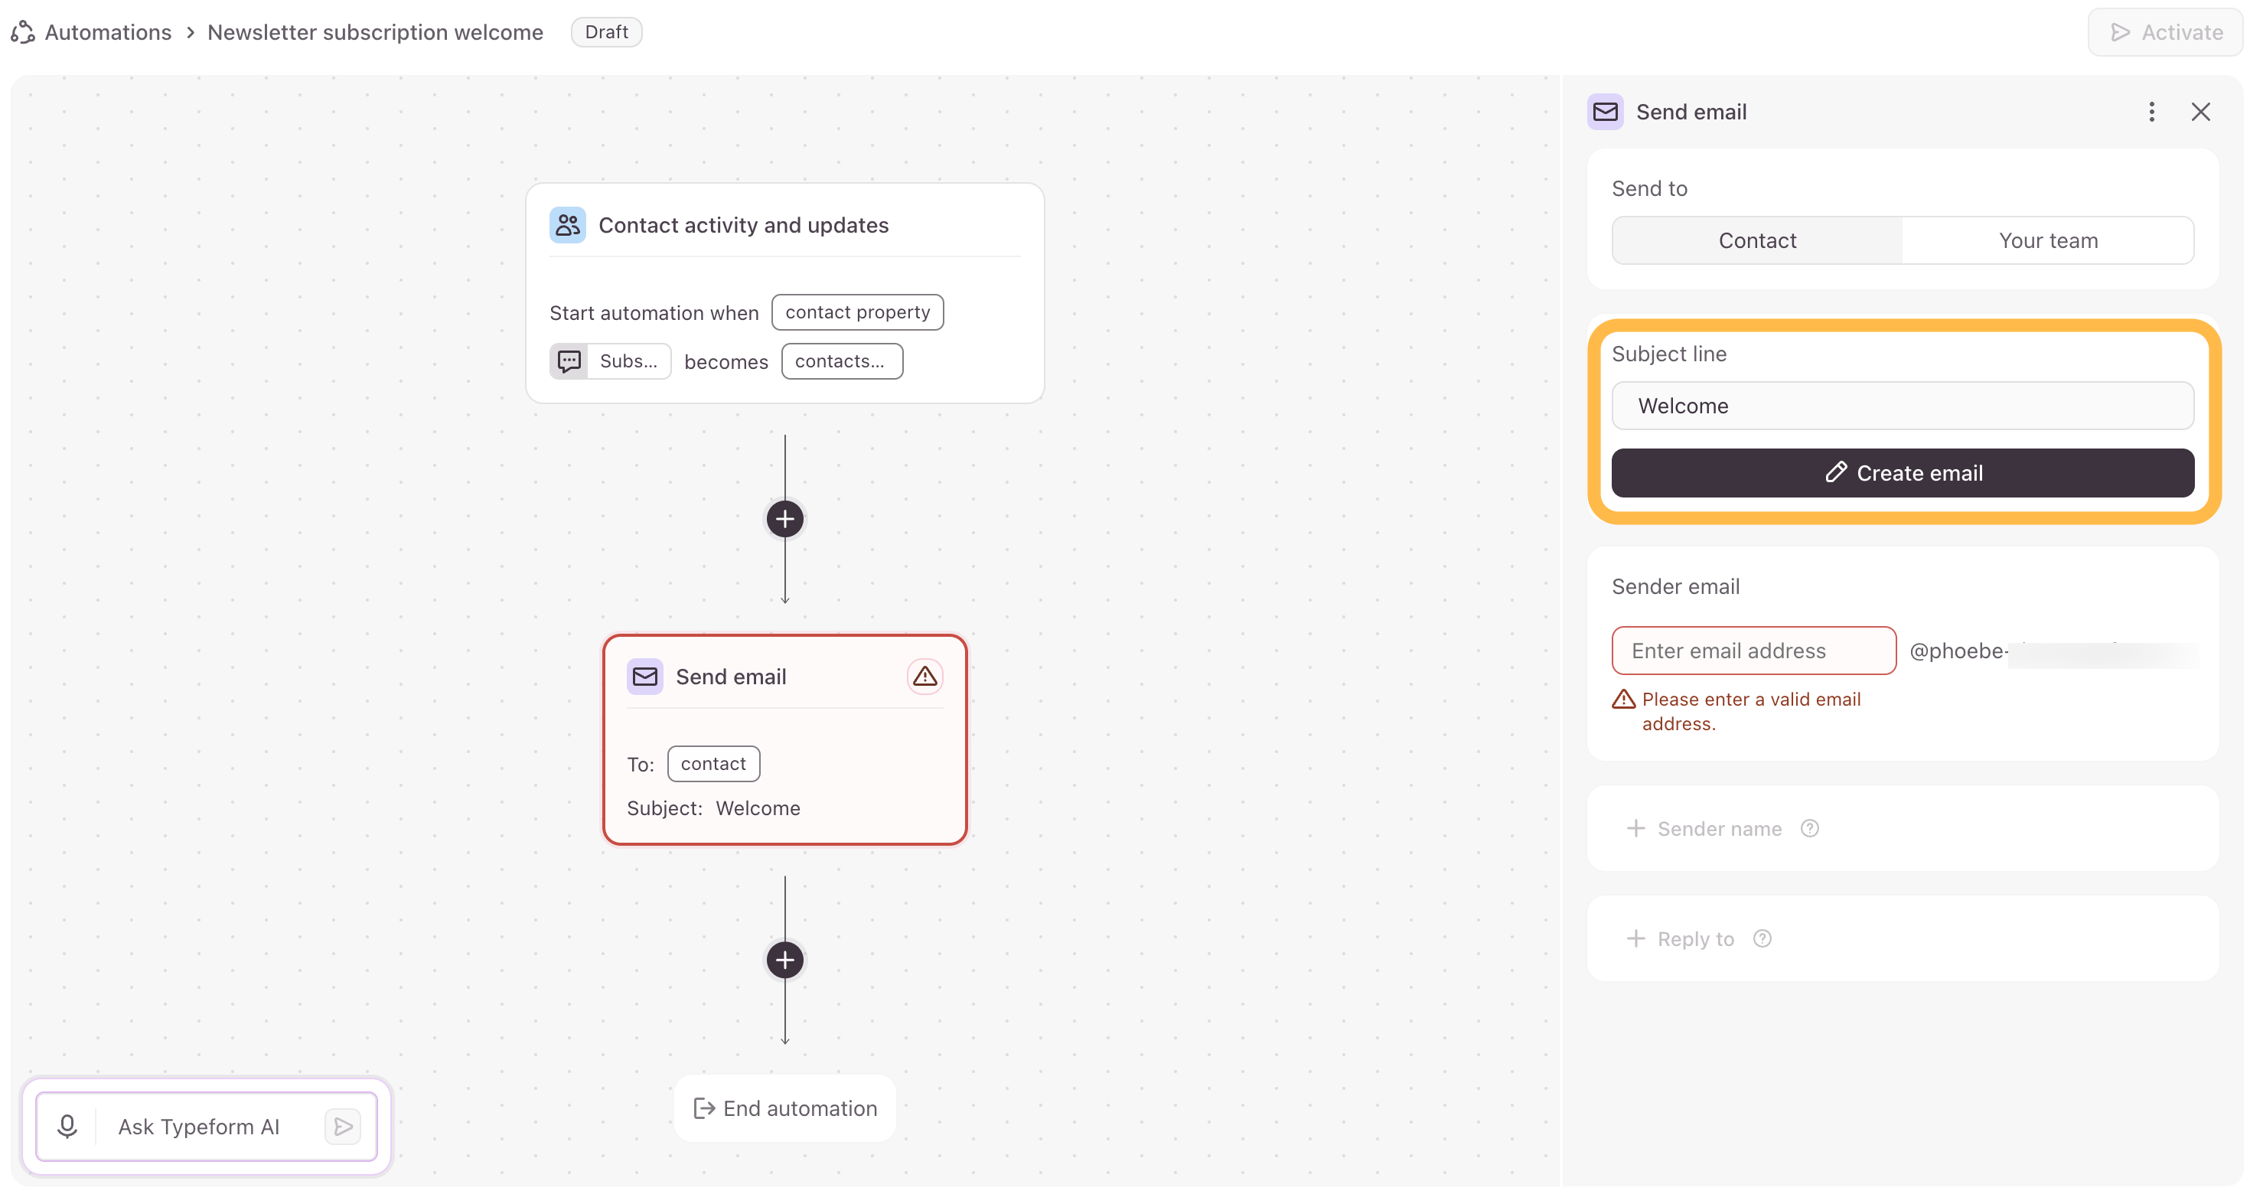
Task: Expand the Reply to section
Action: pos(1680,938)
